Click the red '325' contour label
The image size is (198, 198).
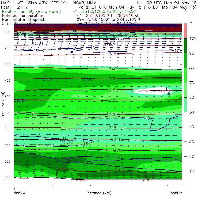[113, 100]
